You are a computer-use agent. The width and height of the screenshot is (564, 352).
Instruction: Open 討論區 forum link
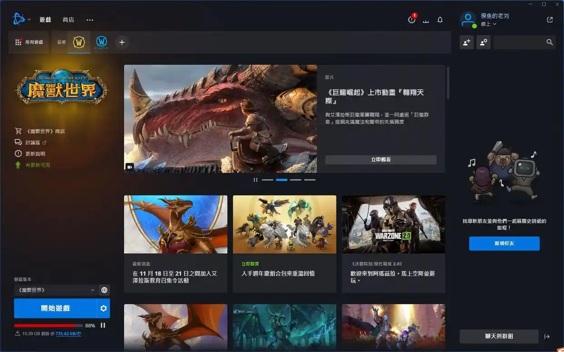tap(31, 142)
